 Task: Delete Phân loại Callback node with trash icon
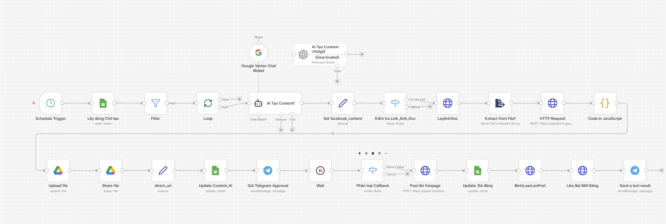pos(373,153)
